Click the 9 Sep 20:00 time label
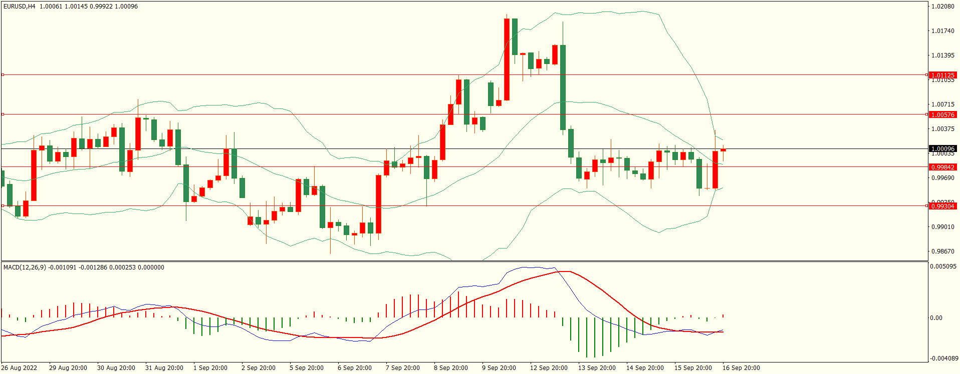This screenshot has width=960, height=374. [499, 368]
